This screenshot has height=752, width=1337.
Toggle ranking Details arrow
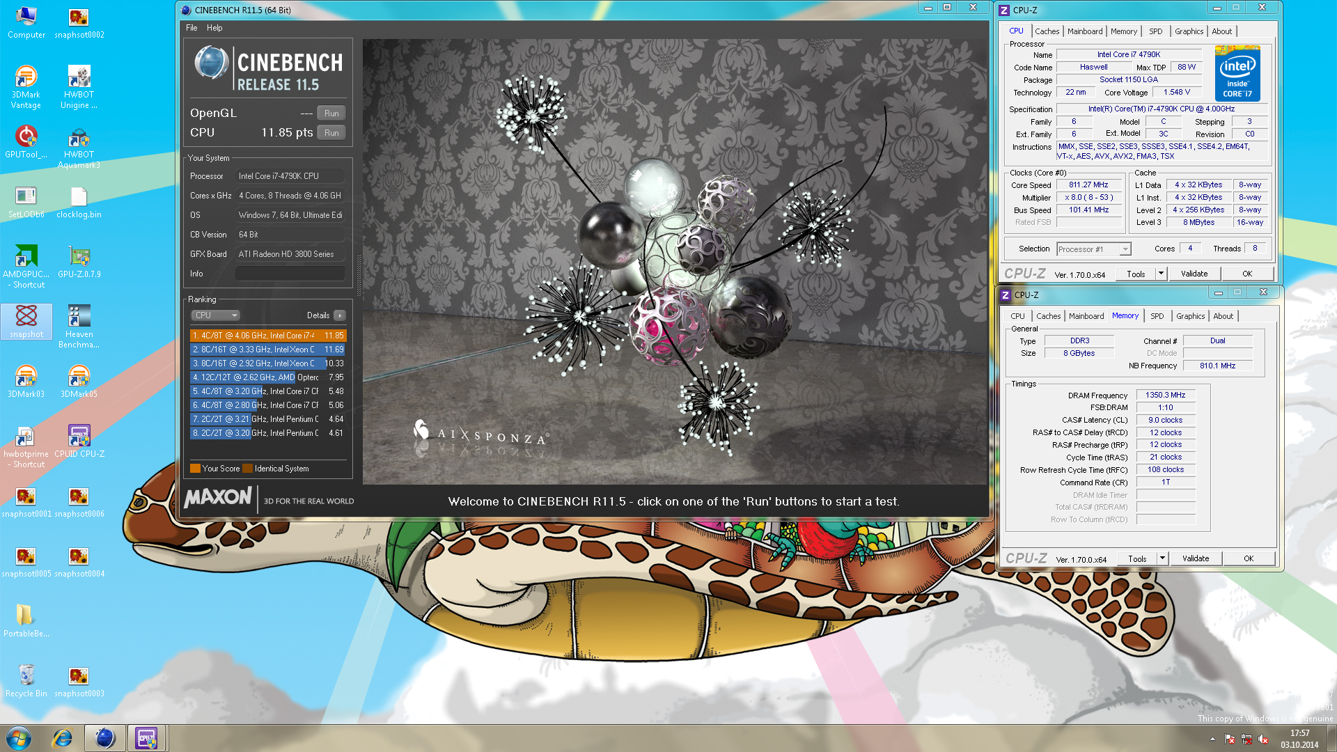tap(339, 315)
